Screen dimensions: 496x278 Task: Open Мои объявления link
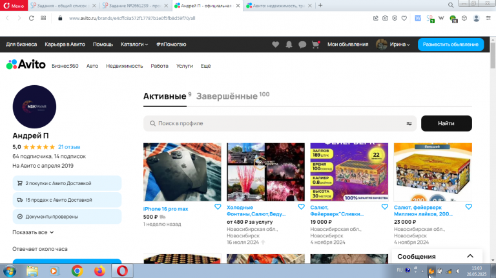347,45
